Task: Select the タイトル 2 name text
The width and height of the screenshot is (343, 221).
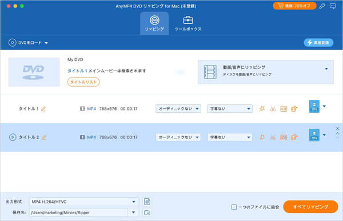Action: coord(29,137)
